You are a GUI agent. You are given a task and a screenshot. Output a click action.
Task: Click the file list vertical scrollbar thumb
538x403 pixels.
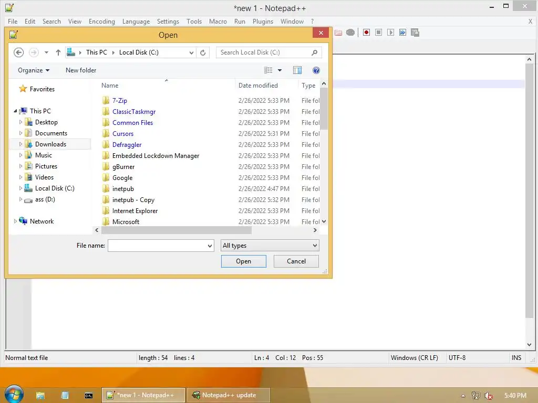click(x=324, y=109)
